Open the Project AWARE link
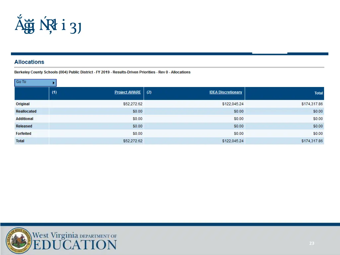Screen dimensions: 340x255 tap(127, 92)
